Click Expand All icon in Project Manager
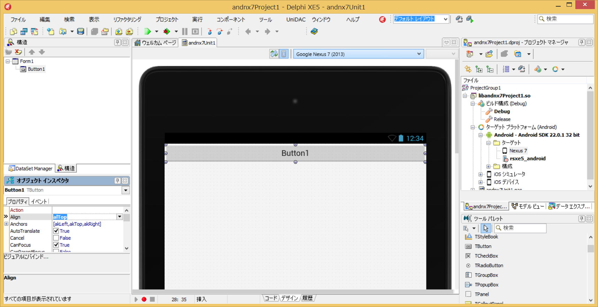This screenshot has width=598, height=307. pos(479,69)
